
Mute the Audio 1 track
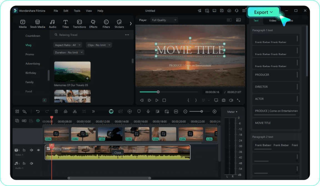click(31, 163)
